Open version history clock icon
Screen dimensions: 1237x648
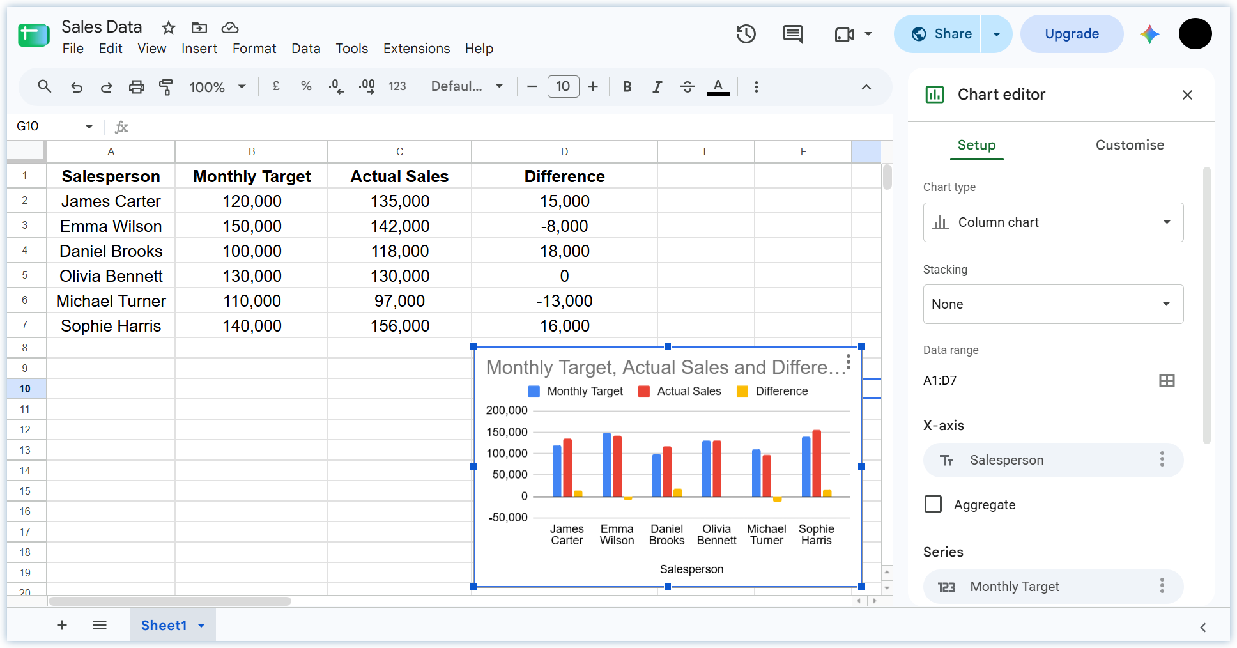(746, 34)
